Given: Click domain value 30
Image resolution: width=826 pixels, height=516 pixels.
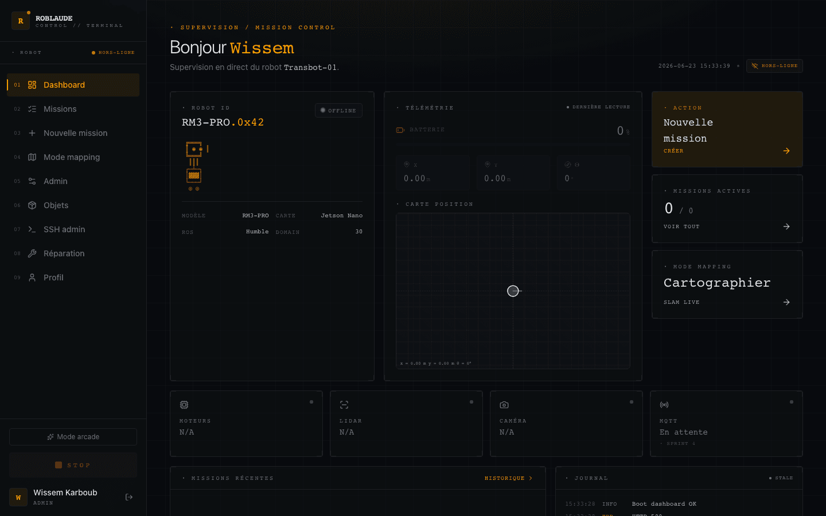Looking at the screenshot, I should 359,232.
